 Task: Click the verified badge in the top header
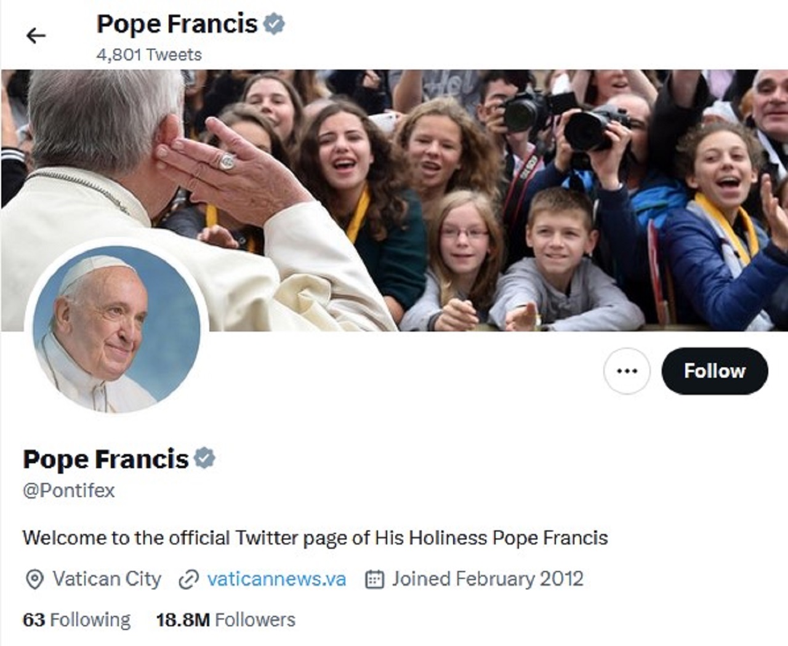[x=274, y=24]
